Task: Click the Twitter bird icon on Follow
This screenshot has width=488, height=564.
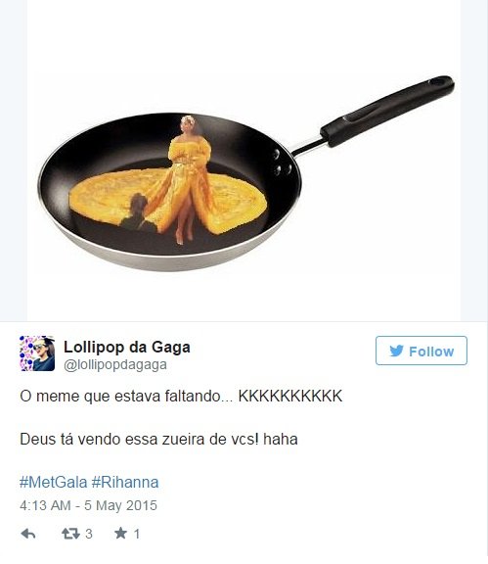Action: [x=396, y=351]
